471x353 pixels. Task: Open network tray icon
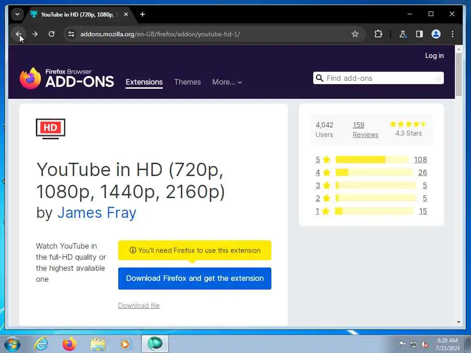click(x=414, y=345)
